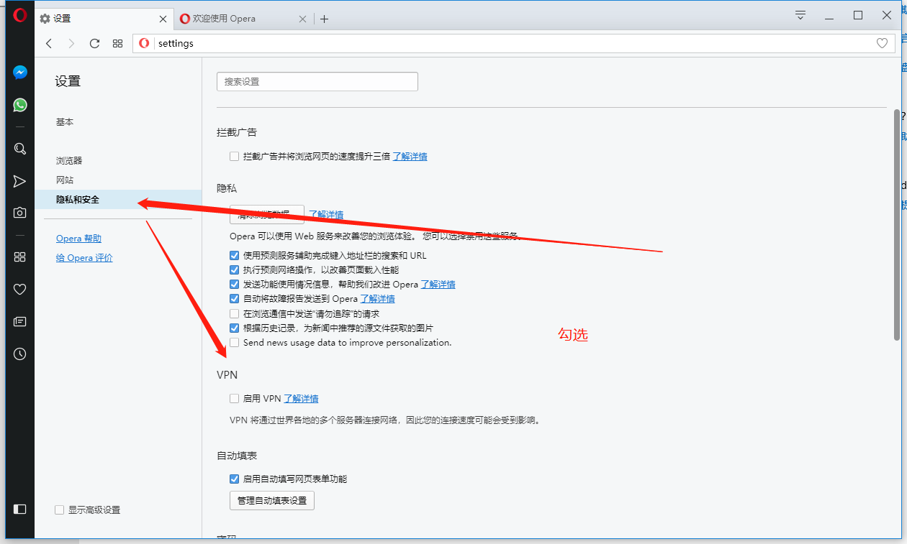This screenshot has height=544, width=907.
Task: Select 基本 in settings sidebar
Action: 65,122
